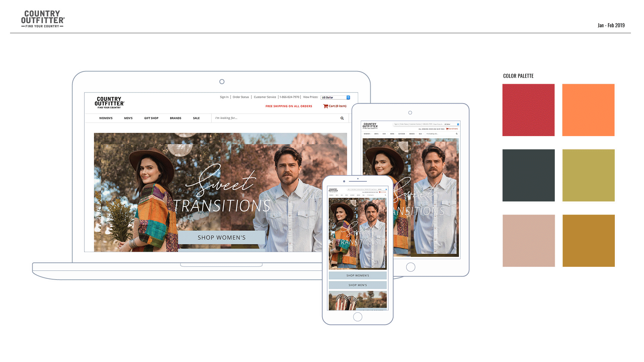Click the tablet search magnifier icon
Screen dimensions: 644x362
[457, 134]
